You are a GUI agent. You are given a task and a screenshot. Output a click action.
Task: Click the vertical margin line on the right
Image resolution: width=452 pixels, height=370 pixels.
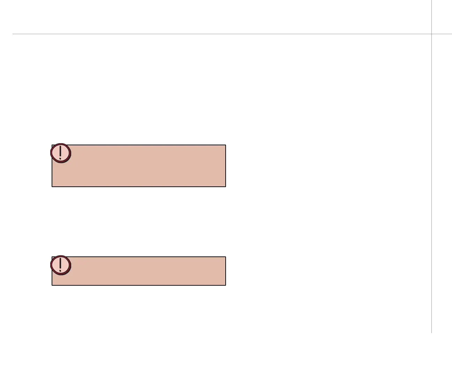coord(432,167)
